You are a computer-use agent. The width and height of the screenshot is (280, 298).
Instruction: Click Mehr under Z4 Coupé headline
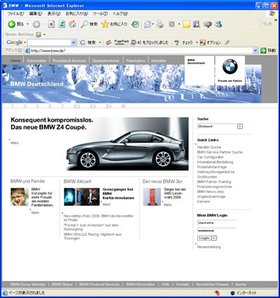point(15,143)
